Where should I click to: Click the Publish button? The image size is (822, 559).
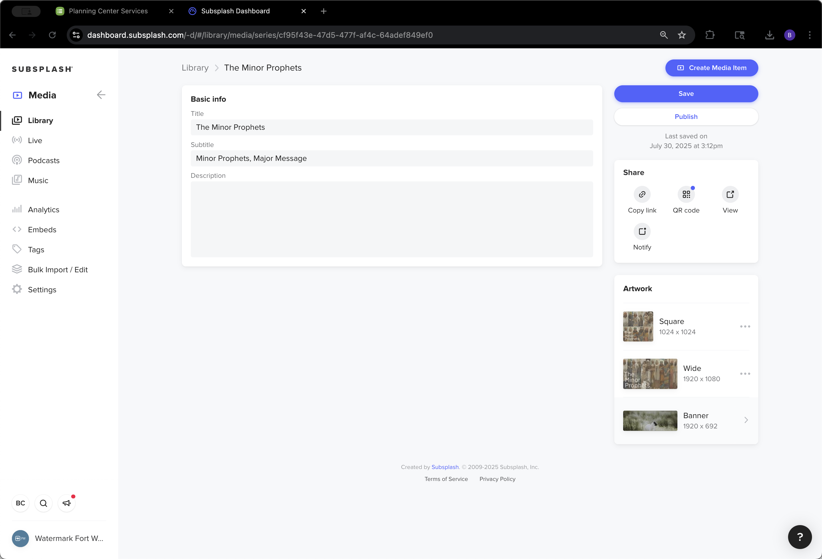(x=686, y=117)
